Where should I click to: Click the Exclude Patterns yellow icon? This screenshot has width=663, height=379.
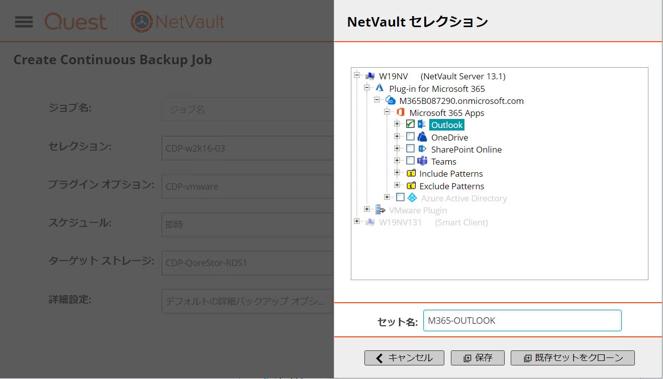411,186
